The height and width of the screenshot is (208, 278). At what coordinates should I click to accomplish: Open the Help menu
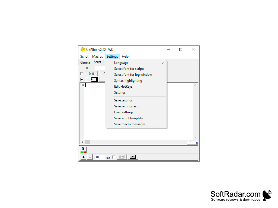click(x=125, y=57)
